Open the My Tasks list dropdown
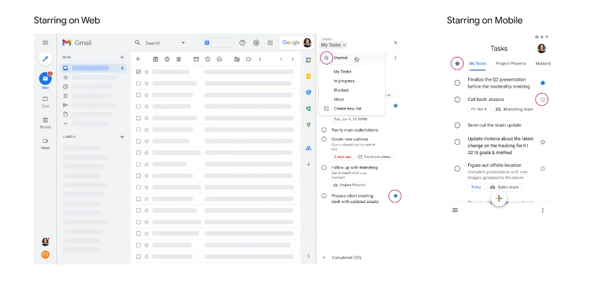 coord(333,45)
